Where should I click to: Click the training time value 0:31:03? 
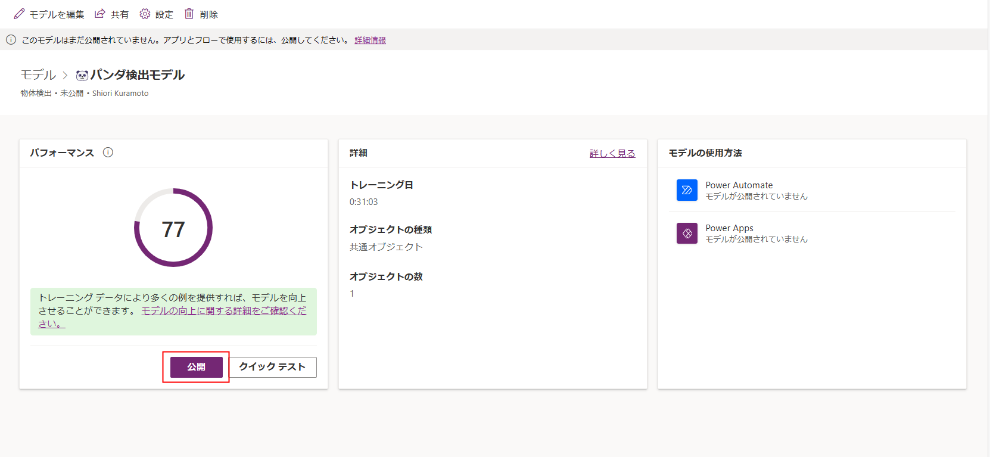click(x=364, y=202)
